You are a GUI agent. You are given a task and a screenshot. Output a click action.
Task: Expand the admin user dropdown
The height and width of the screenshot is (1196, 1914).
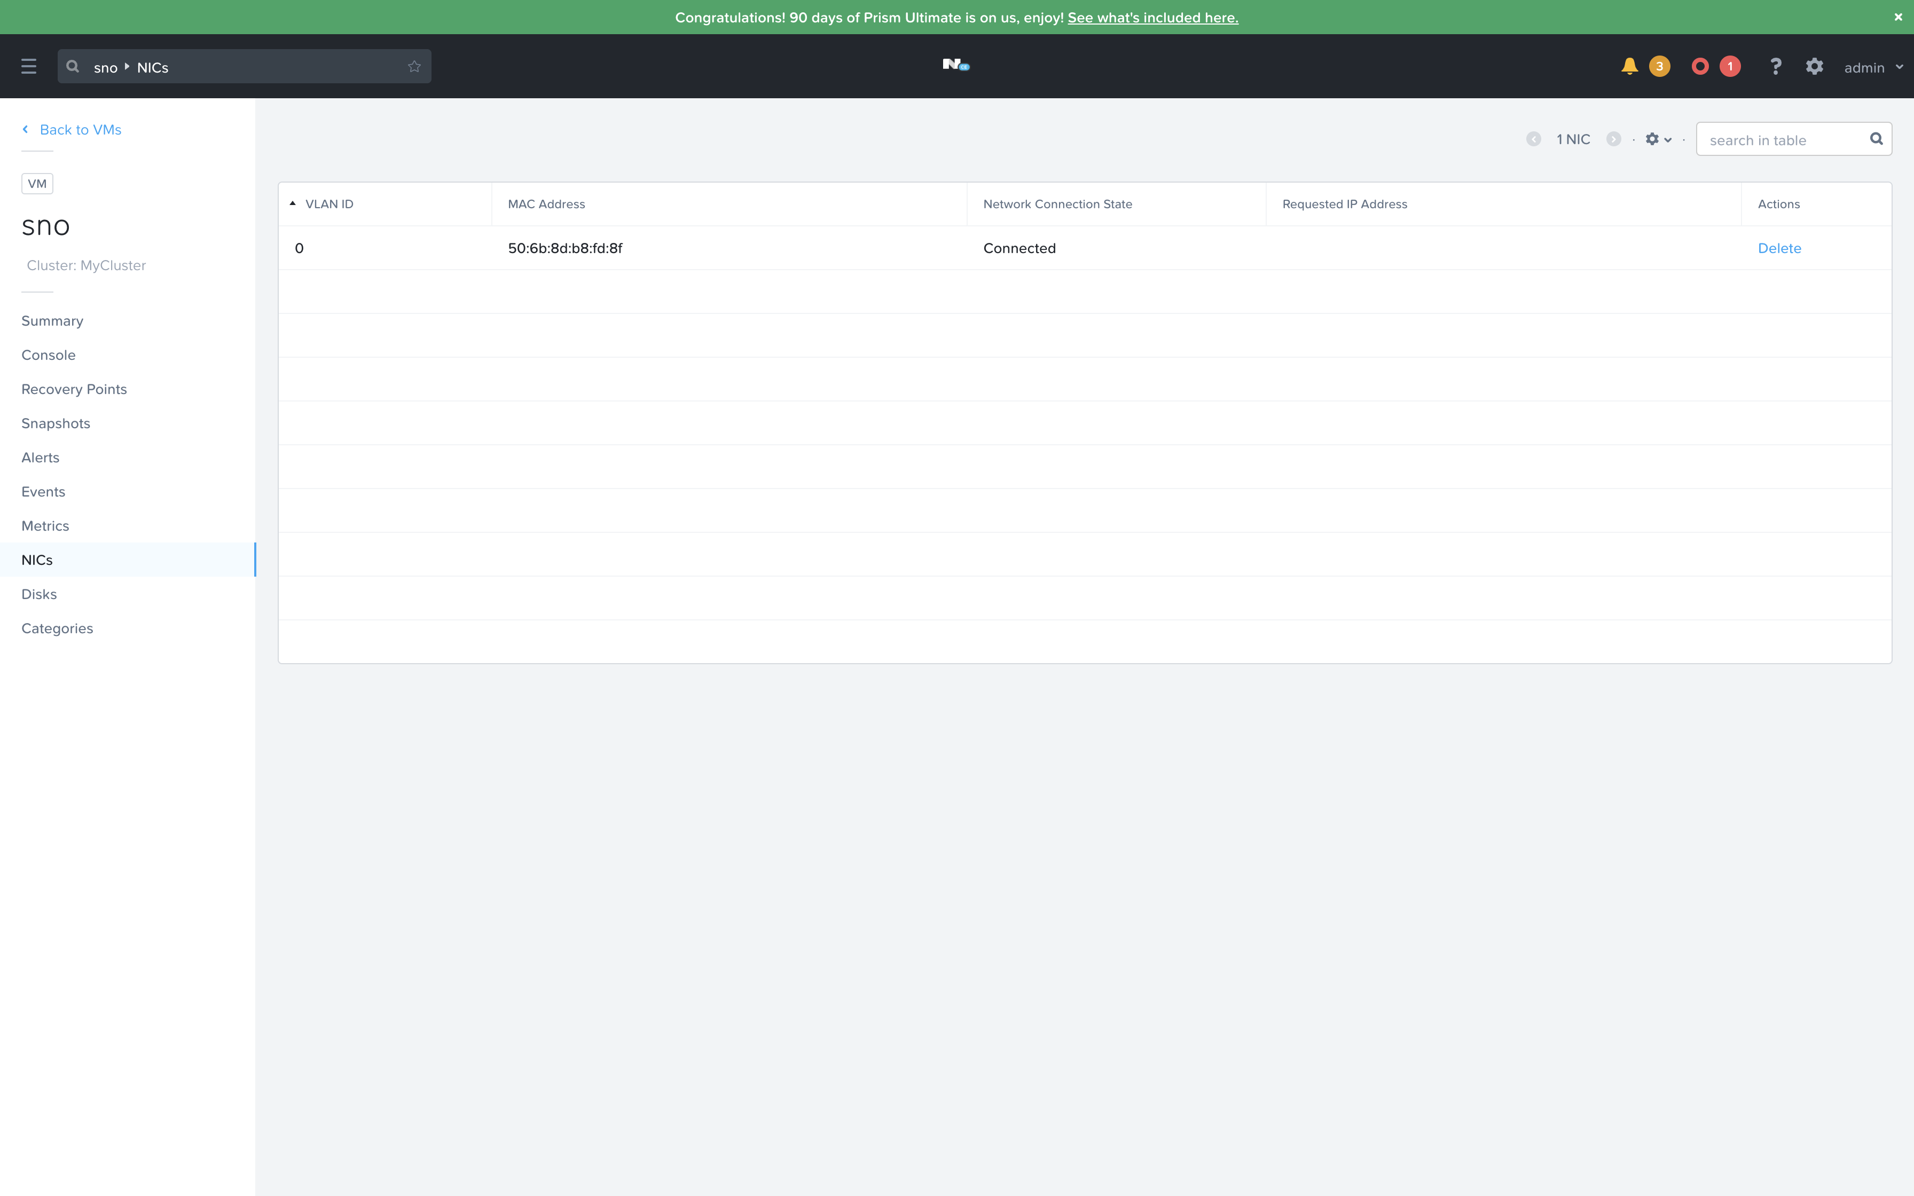click(1873, 67)
